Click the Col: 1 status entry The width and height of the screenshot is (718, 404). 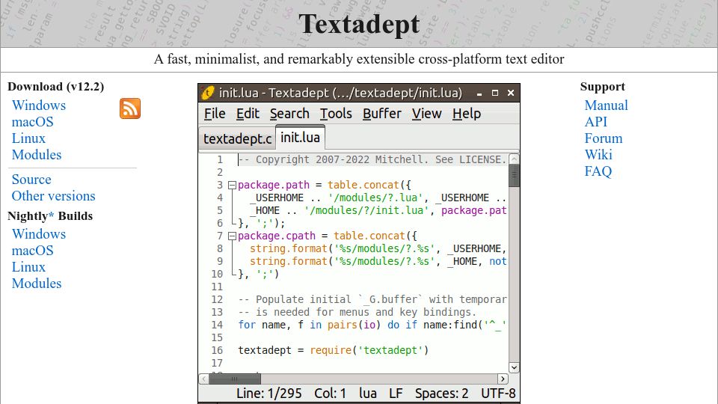[x=330, y=394]
